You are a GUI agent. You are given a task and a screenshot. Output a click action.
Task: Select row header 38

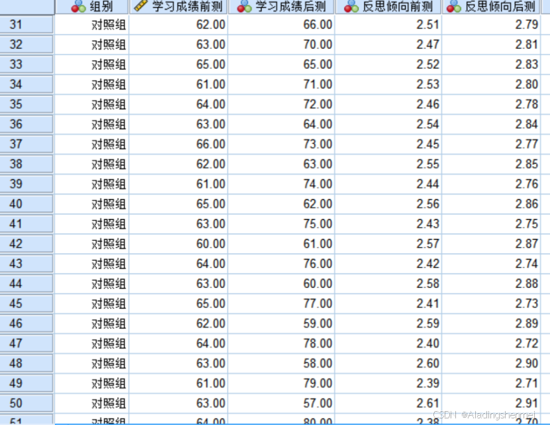[x=27, y=164]
